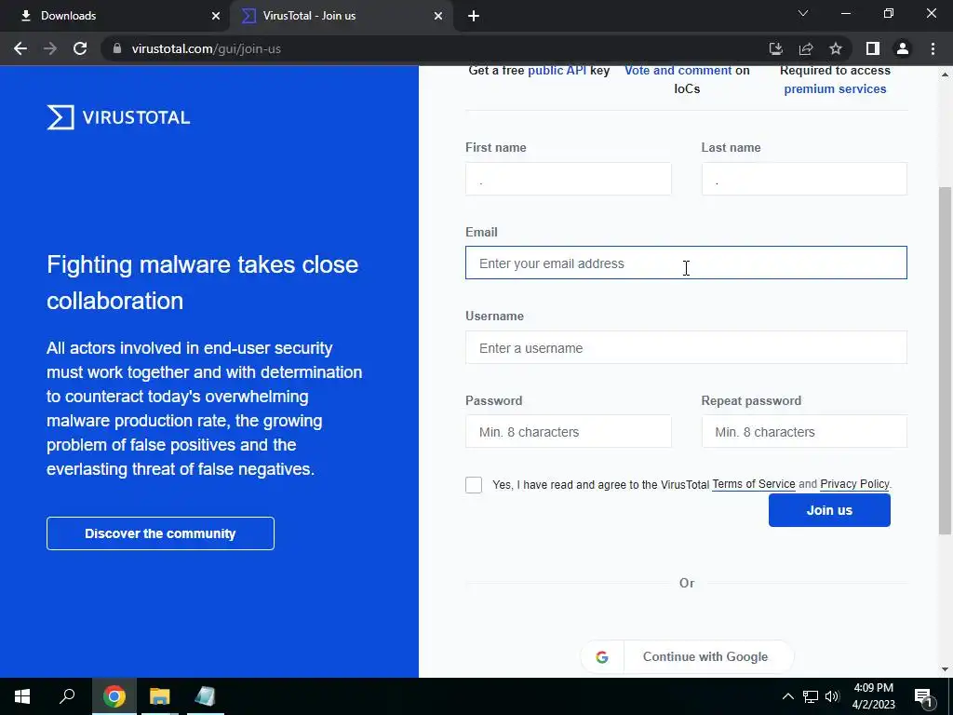Click Discover the community button
The width and height of the screenshot is (953, 715).
pyautogui.click(x=160, y=533)
